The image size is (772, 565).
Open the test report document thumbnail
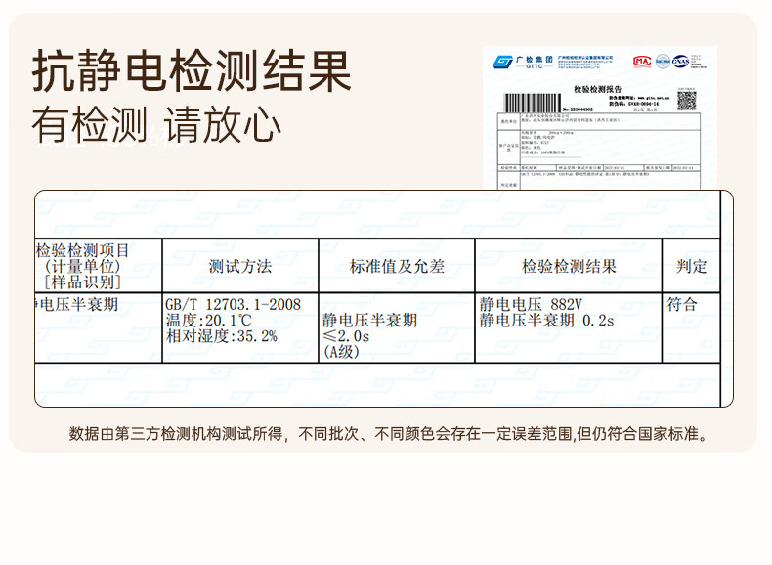pyautogui.click(x=600, y=117)
